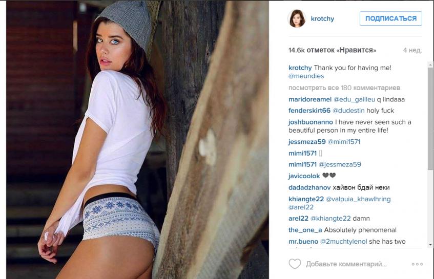Open maridoreamel commenter profile
The image size is (434, 279).
(309, 99)
